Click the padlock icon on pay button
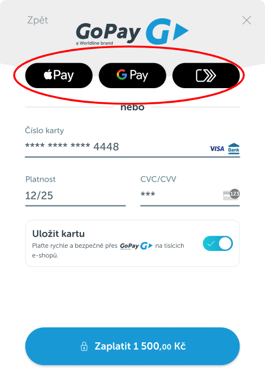265x378 pixels. (84, 346)
